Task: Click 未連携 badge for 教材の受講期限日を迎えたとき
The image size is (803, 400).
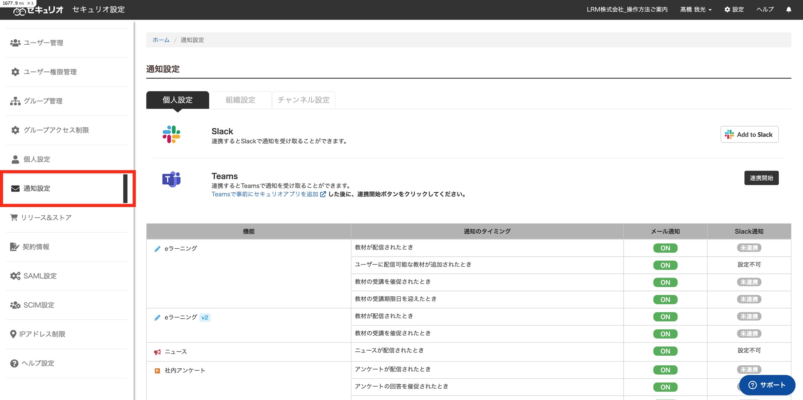Action: (749, 299)
